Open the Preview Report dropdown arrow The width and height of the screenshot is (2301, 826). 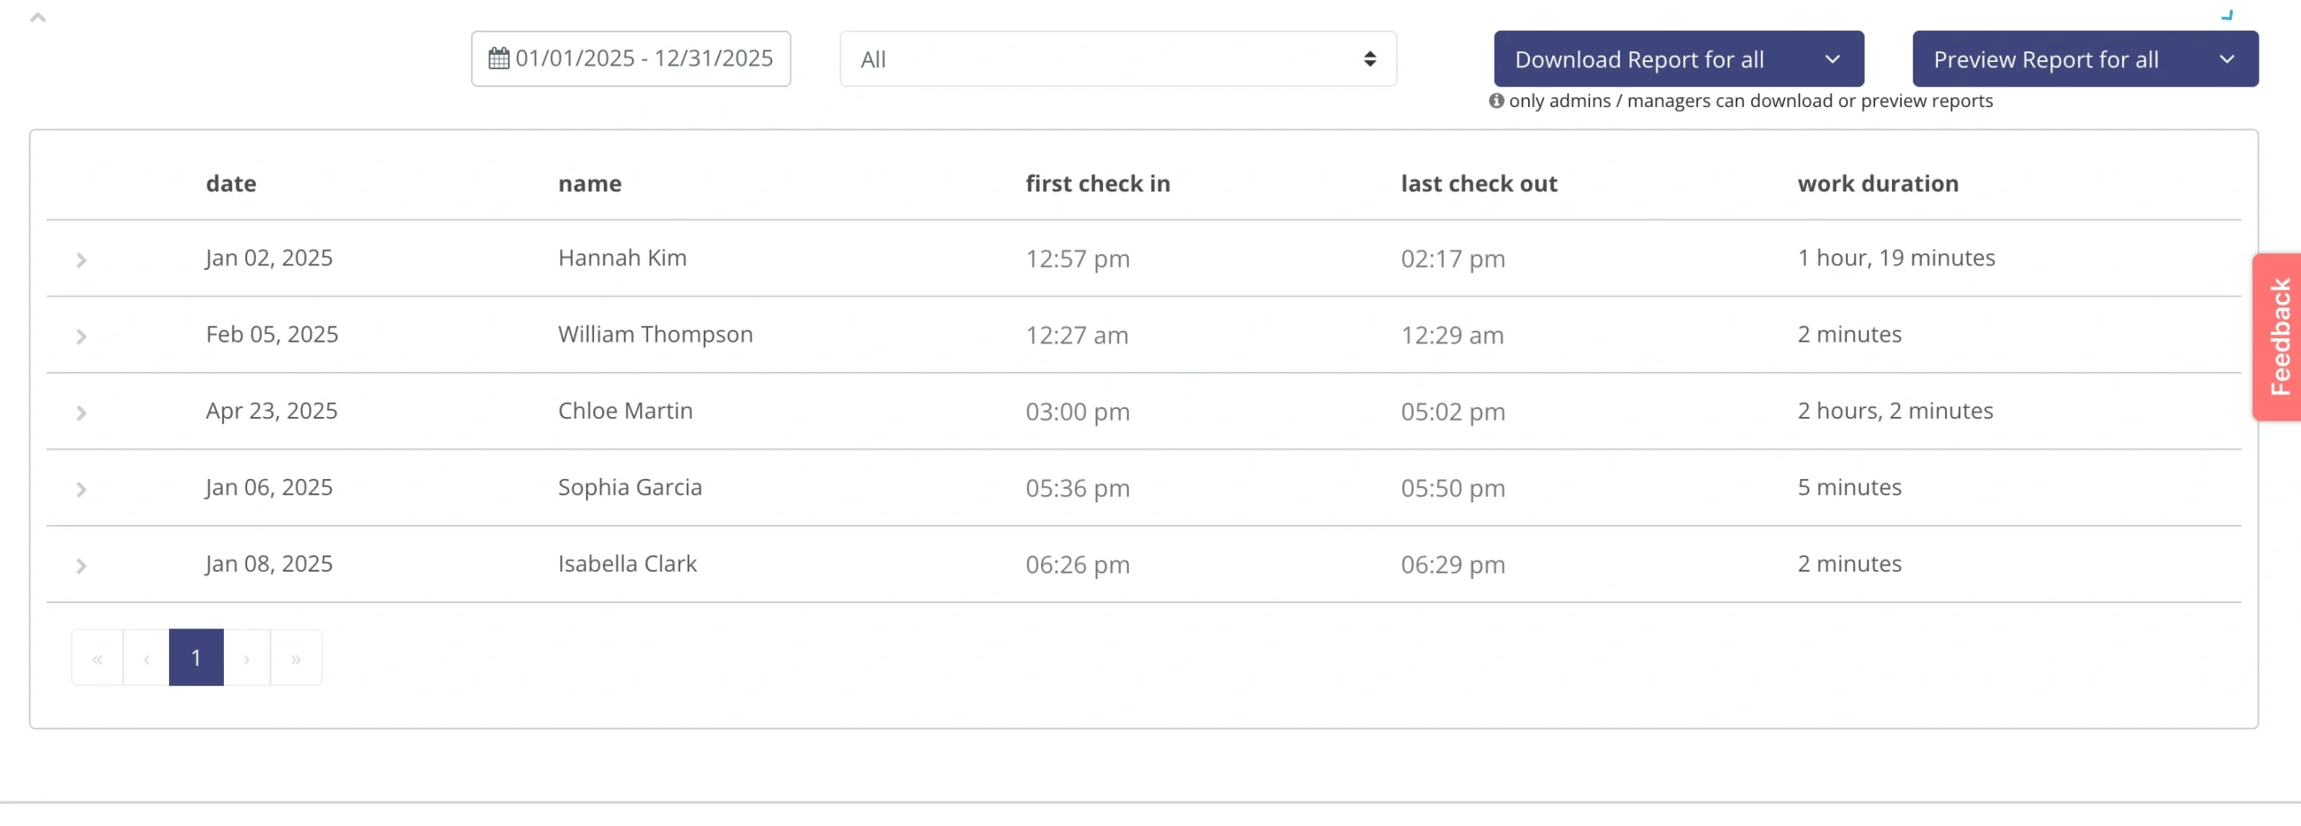[2228, 58]
